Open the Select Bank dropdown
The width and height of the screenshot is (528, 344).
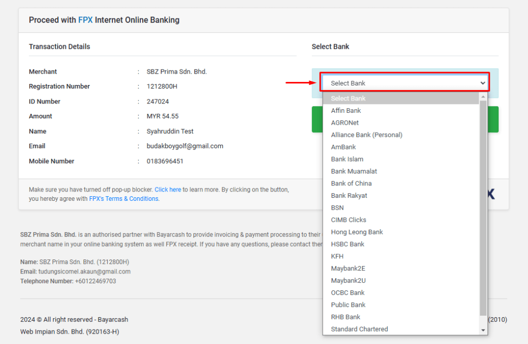coord(405,83)
